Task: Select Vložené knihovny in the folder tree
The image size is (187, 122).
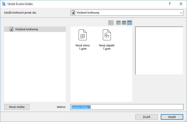Action: point(35,29)
